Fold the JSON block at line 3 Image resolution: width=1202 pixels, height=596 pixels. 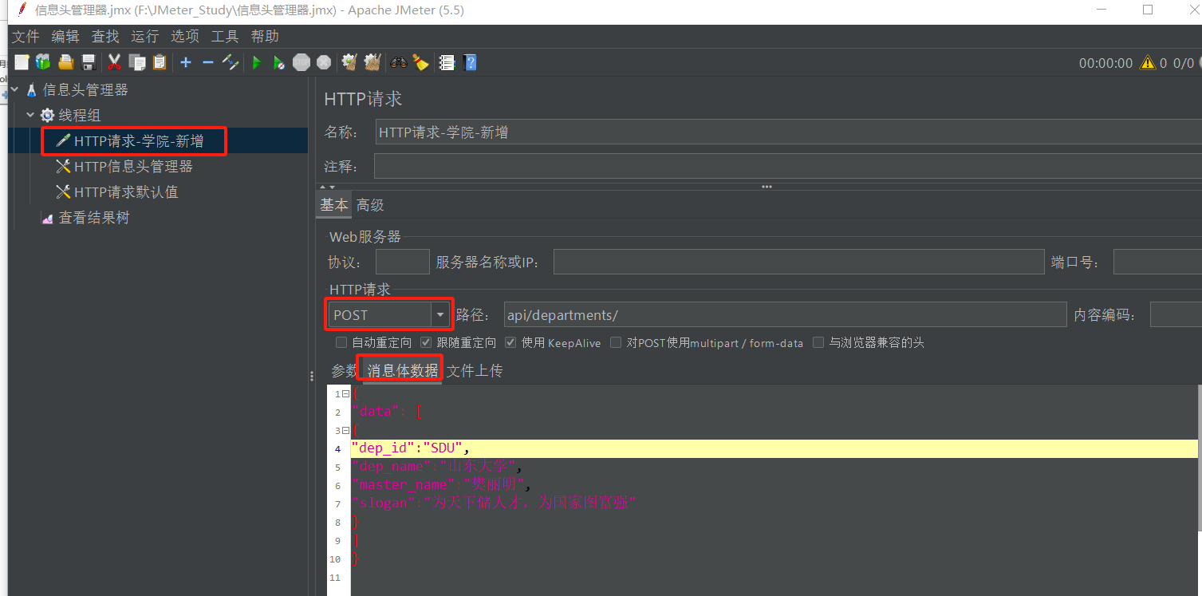coord(346,431)
